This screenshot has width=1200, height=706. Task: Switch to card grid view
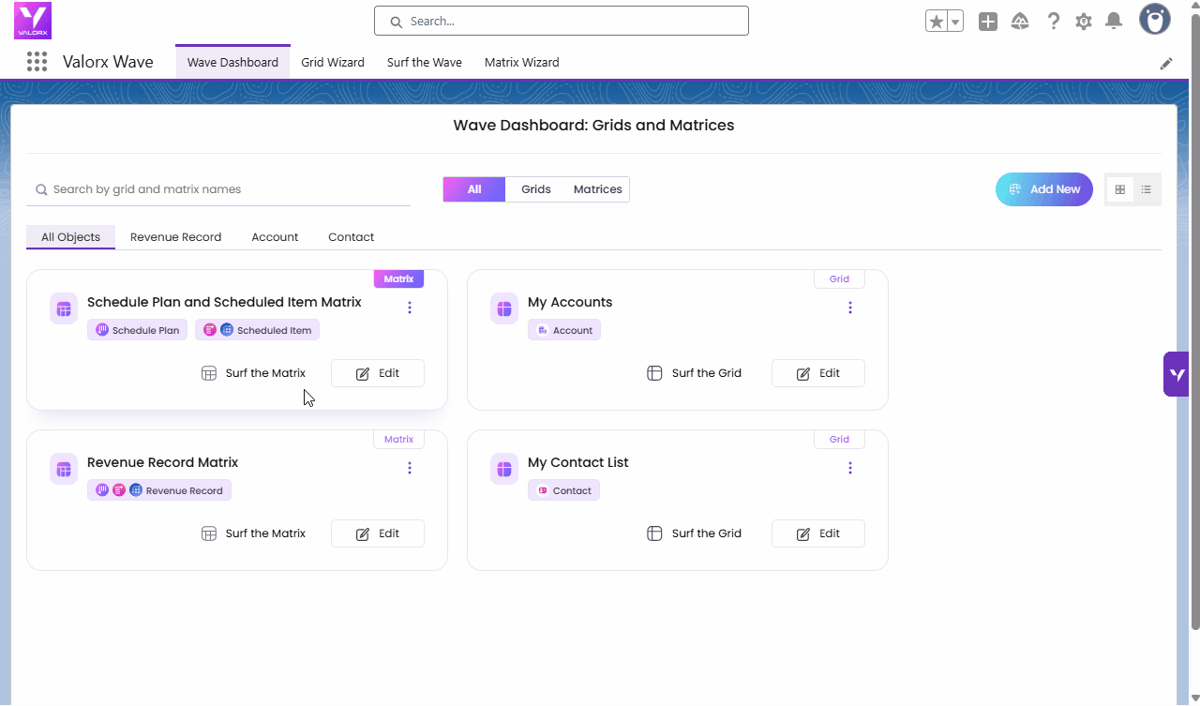[x=1119, y=189]
